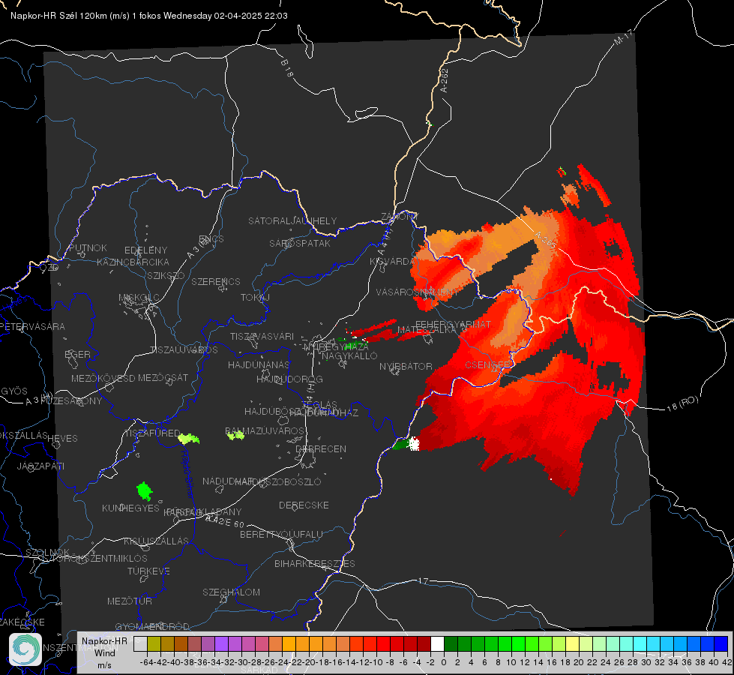The width and height of the screenshot is (734, 675).
Task: Click the M-17 road label
Action: click(623, 37)
